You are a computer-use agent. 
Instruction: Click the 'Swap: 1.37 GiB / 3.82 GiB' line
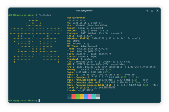coord(89,72)
